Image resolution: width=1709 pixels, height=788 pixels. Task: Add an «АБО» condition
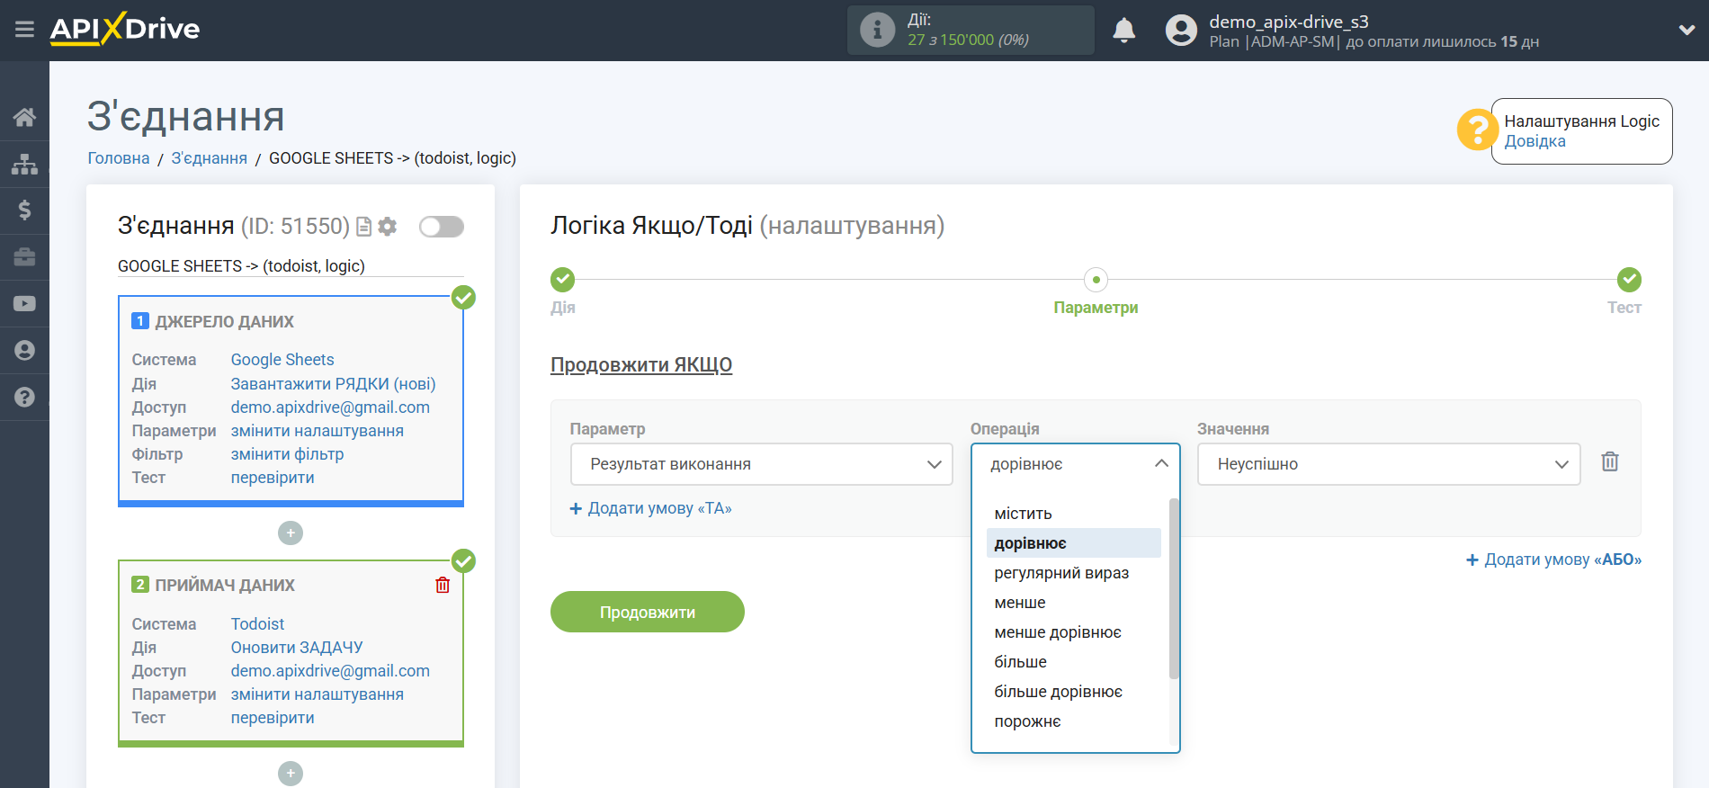click(1553, 560)
